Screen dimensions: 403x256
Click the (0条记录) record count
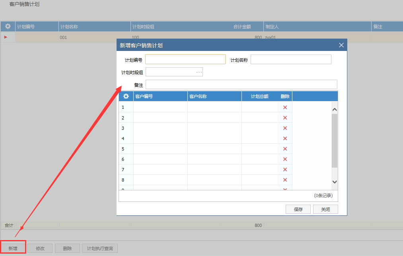(323, 195)
